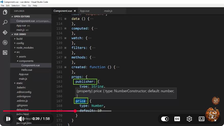The image size is (224, 126).
Task: Open Source Control git icon
Action: point(5,32)
